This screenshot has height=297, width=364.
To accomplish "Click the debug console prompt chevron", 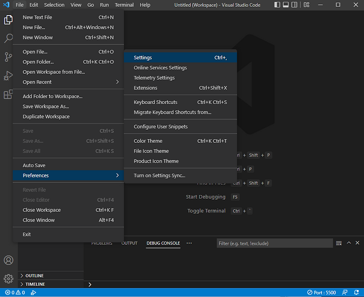I will [90, 284].
